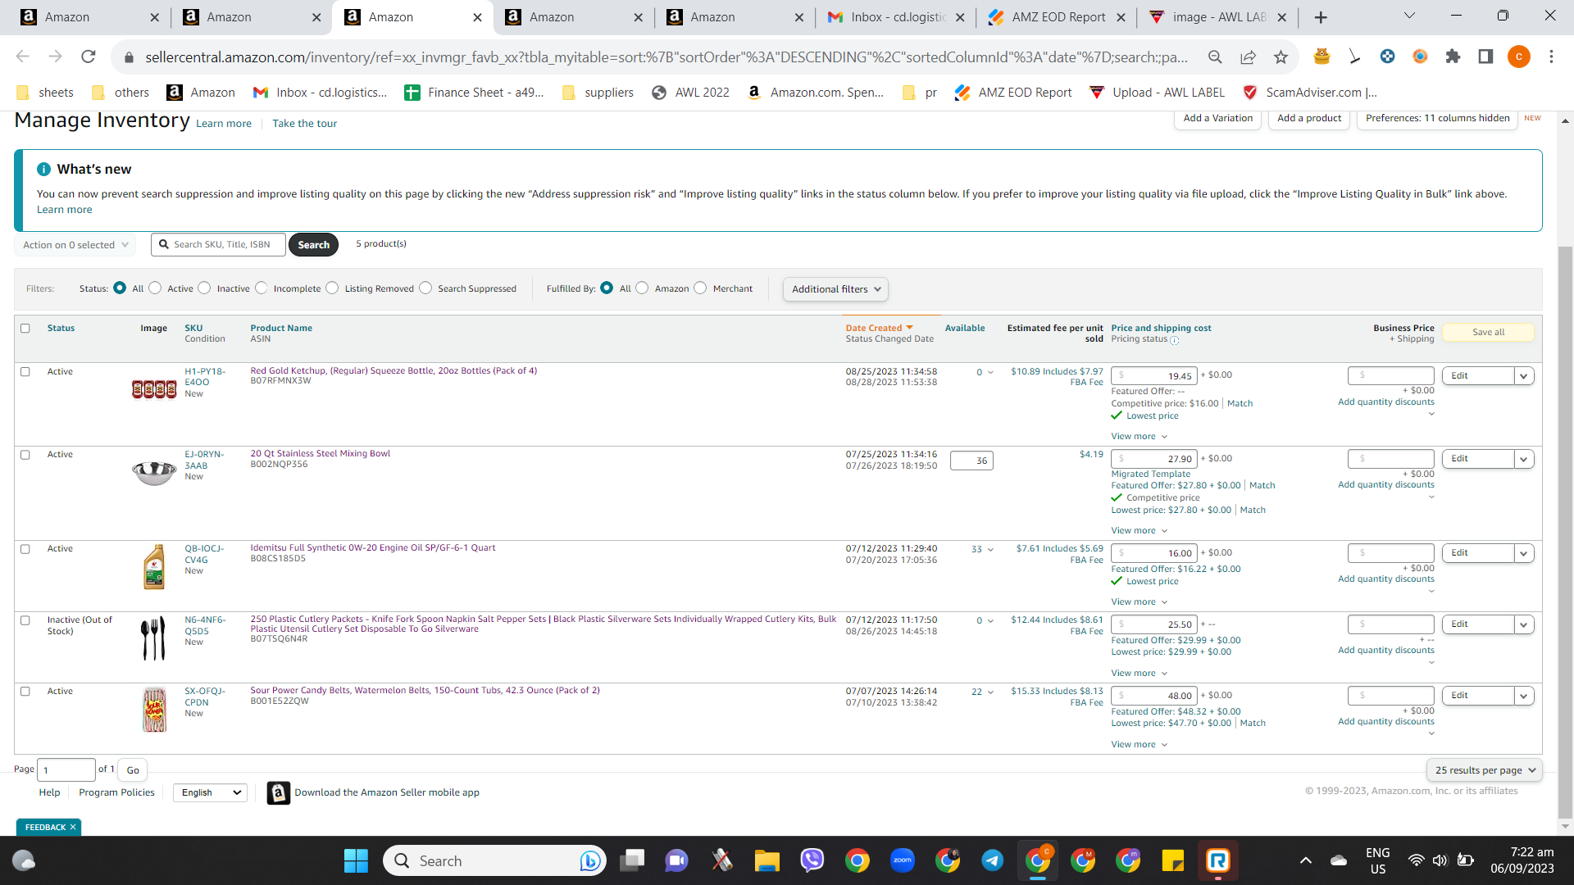Select the Active status radio filter

(155, 288)
